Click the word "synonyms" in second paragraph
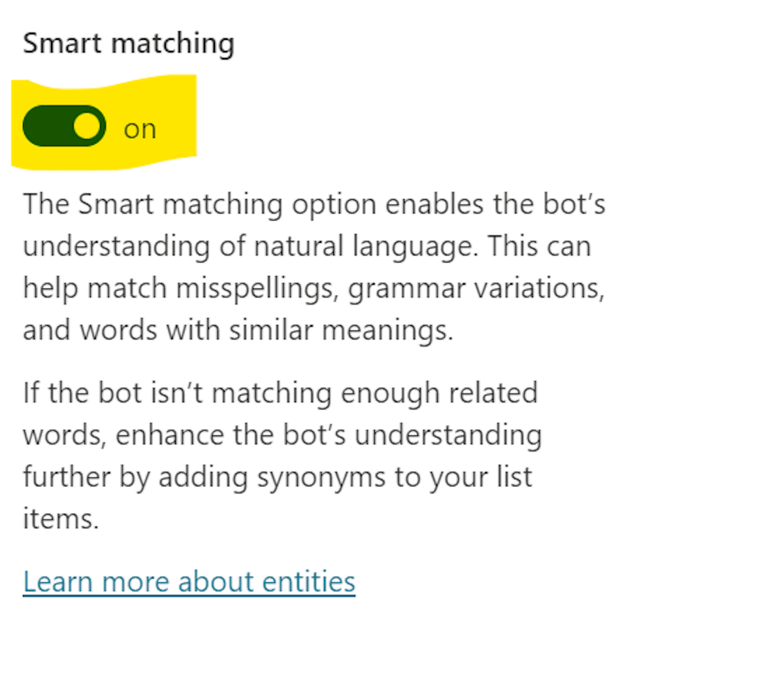 coord(320,477)
